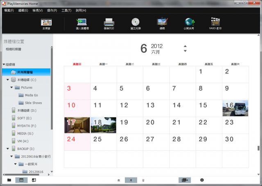Switch calendar to 年 year view
The image size is (262, 186).
[x=119, y=180]
